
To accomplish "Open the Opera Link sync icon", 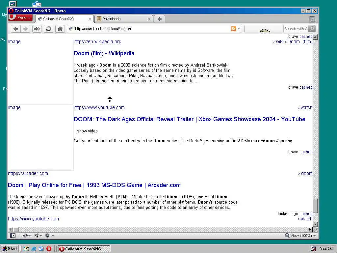I will (x=25, y=236).
